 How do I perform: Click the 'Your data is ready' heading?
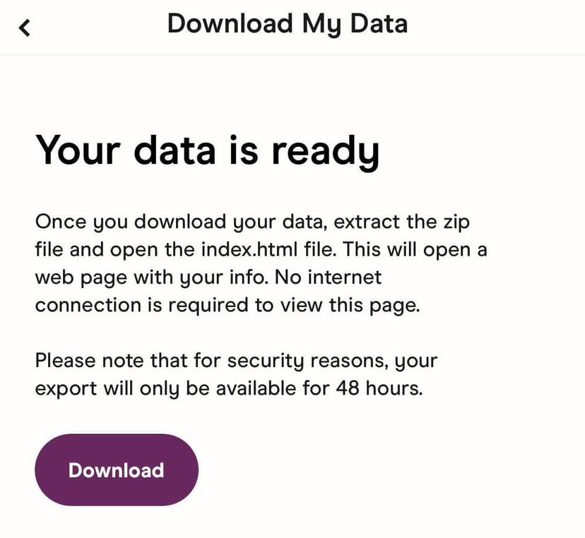click(x=208, y=150)
